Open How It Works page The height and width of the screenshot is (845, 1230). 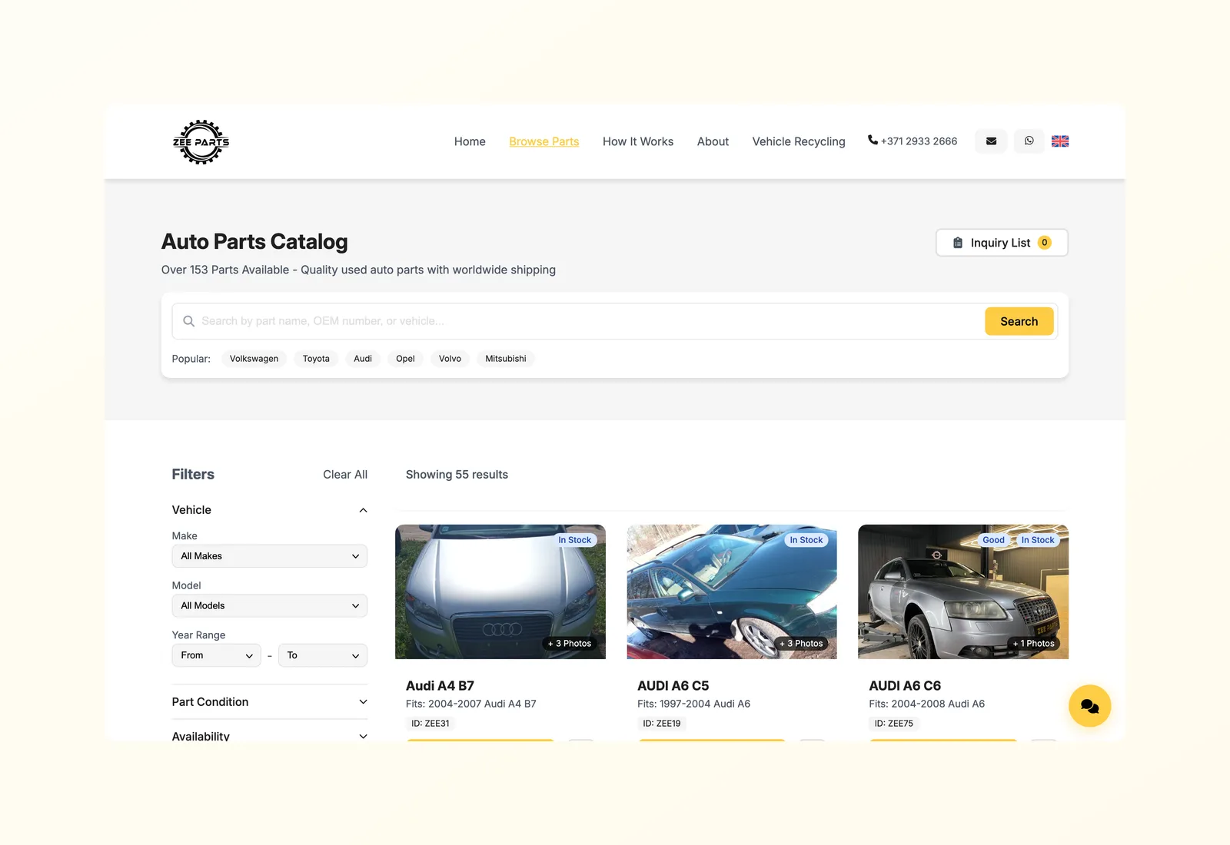tap(638, 141)
